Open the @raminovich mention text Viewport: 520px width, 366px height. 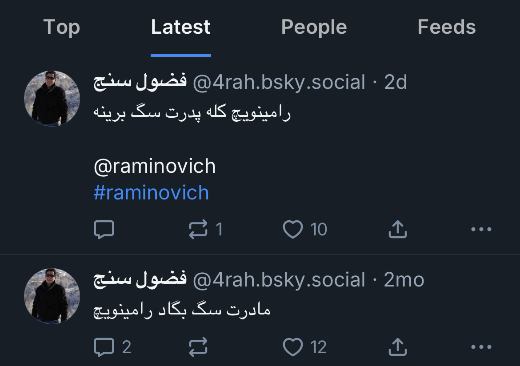coord(155,166)
